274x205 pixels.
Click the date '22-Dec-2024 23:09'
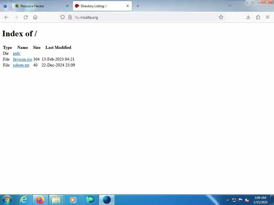coord(58,65)
